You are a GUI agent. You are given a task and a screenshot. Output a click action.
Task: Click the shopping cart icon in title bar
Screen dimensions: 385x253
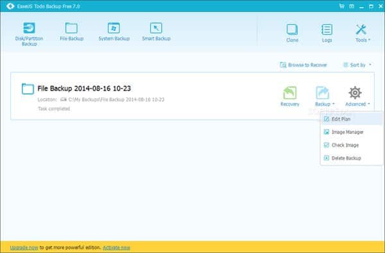(342, 6)
